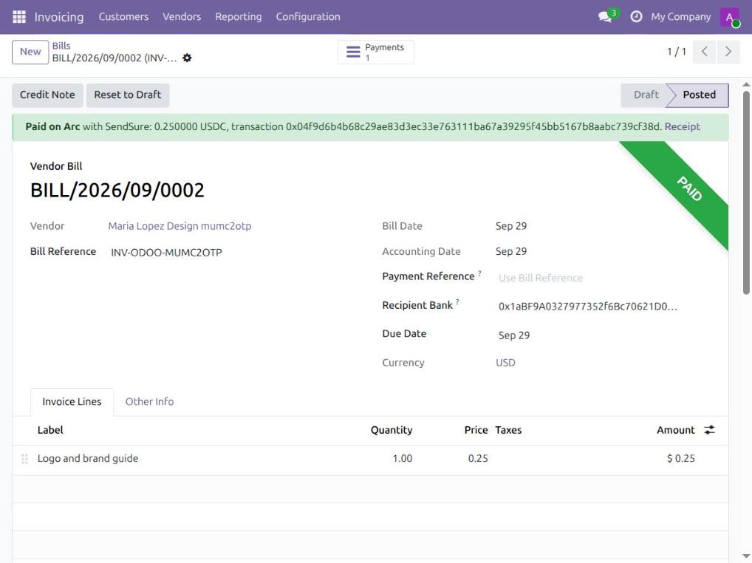This screenshot has width=752, height=563.
Task: Open the USD currency link
Action: tap(505, 363)
